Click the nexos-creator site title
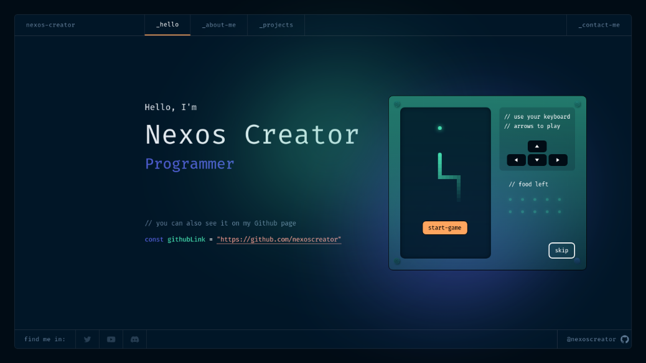 click(x=50, y=25)
